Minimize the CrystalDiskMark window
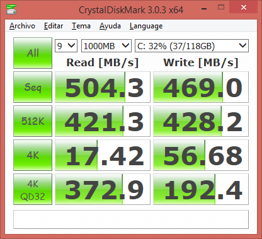This screenshot has height=239, width=262. [204, 8]
